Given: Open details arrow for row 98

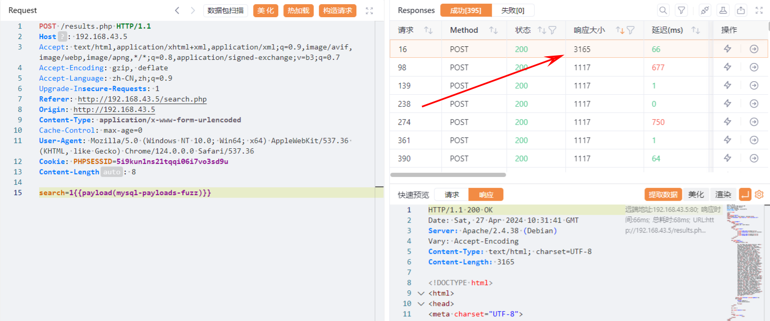Looking at the screenshot, I should point(754,67).
